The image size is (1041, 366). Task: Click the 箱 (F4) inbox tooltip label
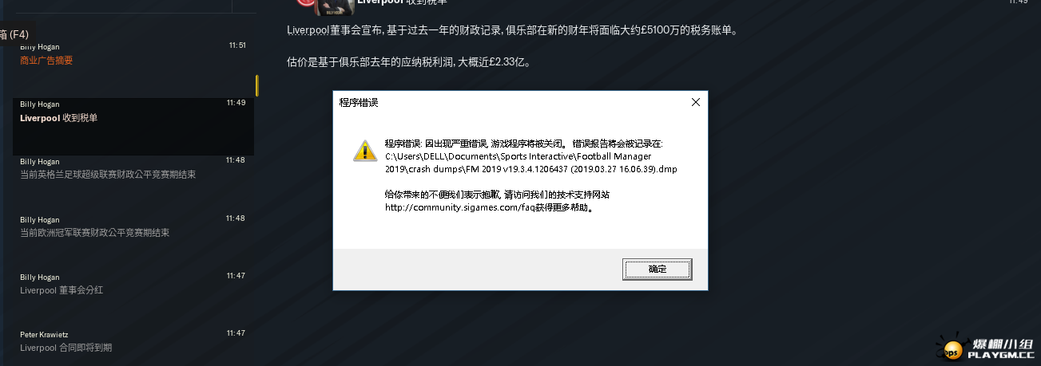click(x=14, y=34)
